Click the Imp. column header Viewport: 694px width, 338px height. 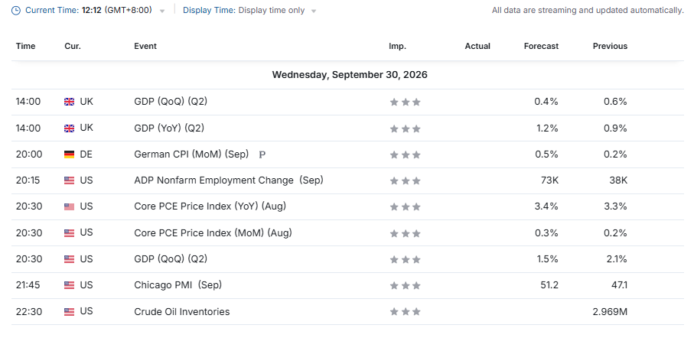coord(397,46)
